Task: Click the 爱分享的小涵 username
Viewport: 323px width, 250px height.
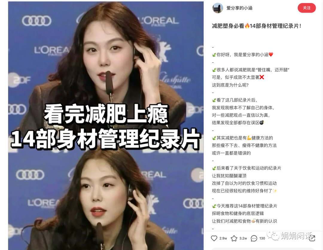Action: 239,8
